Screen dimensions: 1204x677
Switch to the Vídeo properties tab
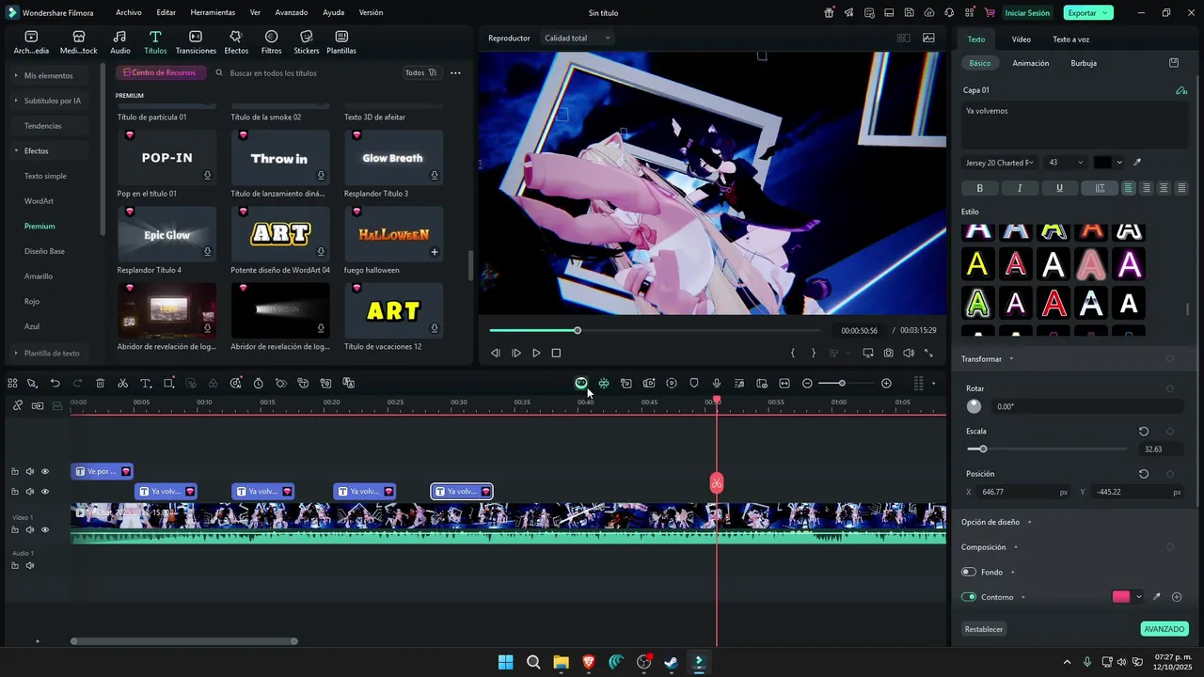1021,39
